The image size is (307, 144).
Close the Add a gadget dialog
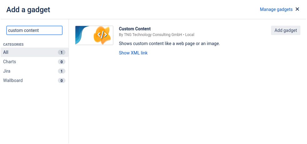click(x=297, y=9)
